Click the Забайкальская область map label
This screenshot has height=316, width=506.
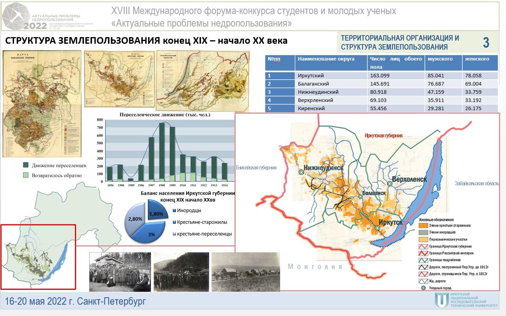point(477,184)
